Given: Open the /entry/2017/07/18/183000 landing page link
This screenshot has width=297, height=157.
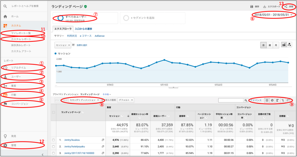Looking at the screenshot, I should [79, 153].
